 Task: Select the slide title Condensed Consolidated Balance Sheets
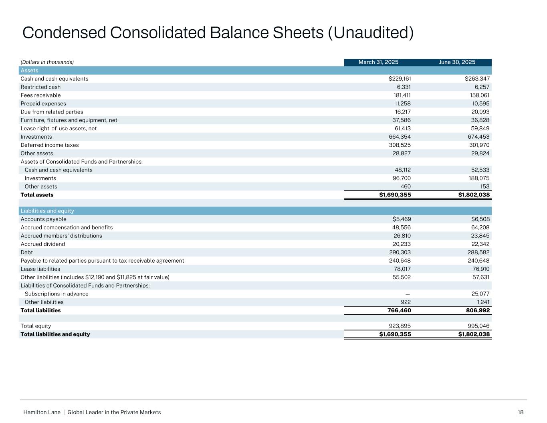(x=218, y=32)
